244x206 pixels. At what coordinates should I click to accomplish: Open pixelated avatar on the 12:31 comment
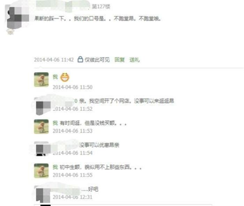(43, 196)
